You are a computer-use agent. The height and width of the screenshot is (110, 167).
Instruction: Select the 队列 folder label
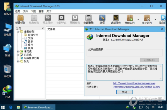click(27, 61)
